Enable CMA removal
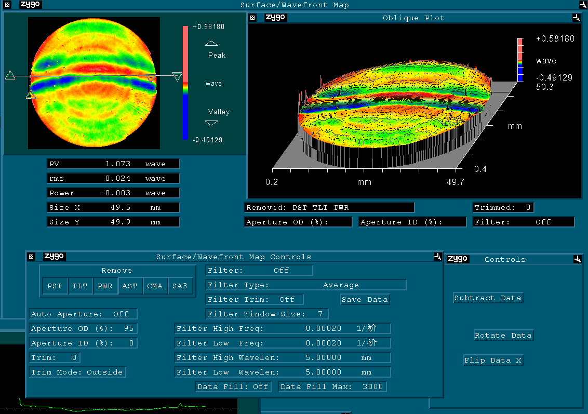The image size is (588, 414). pyautogui.click(x=155, y=286)
